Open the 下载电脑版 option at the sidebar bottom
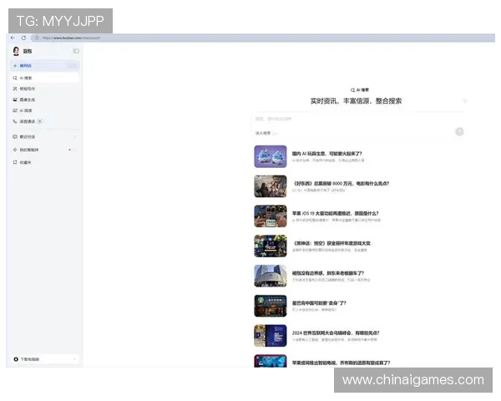Image resolution: width=501 pixels, height=401 pixels. (45, 359)
